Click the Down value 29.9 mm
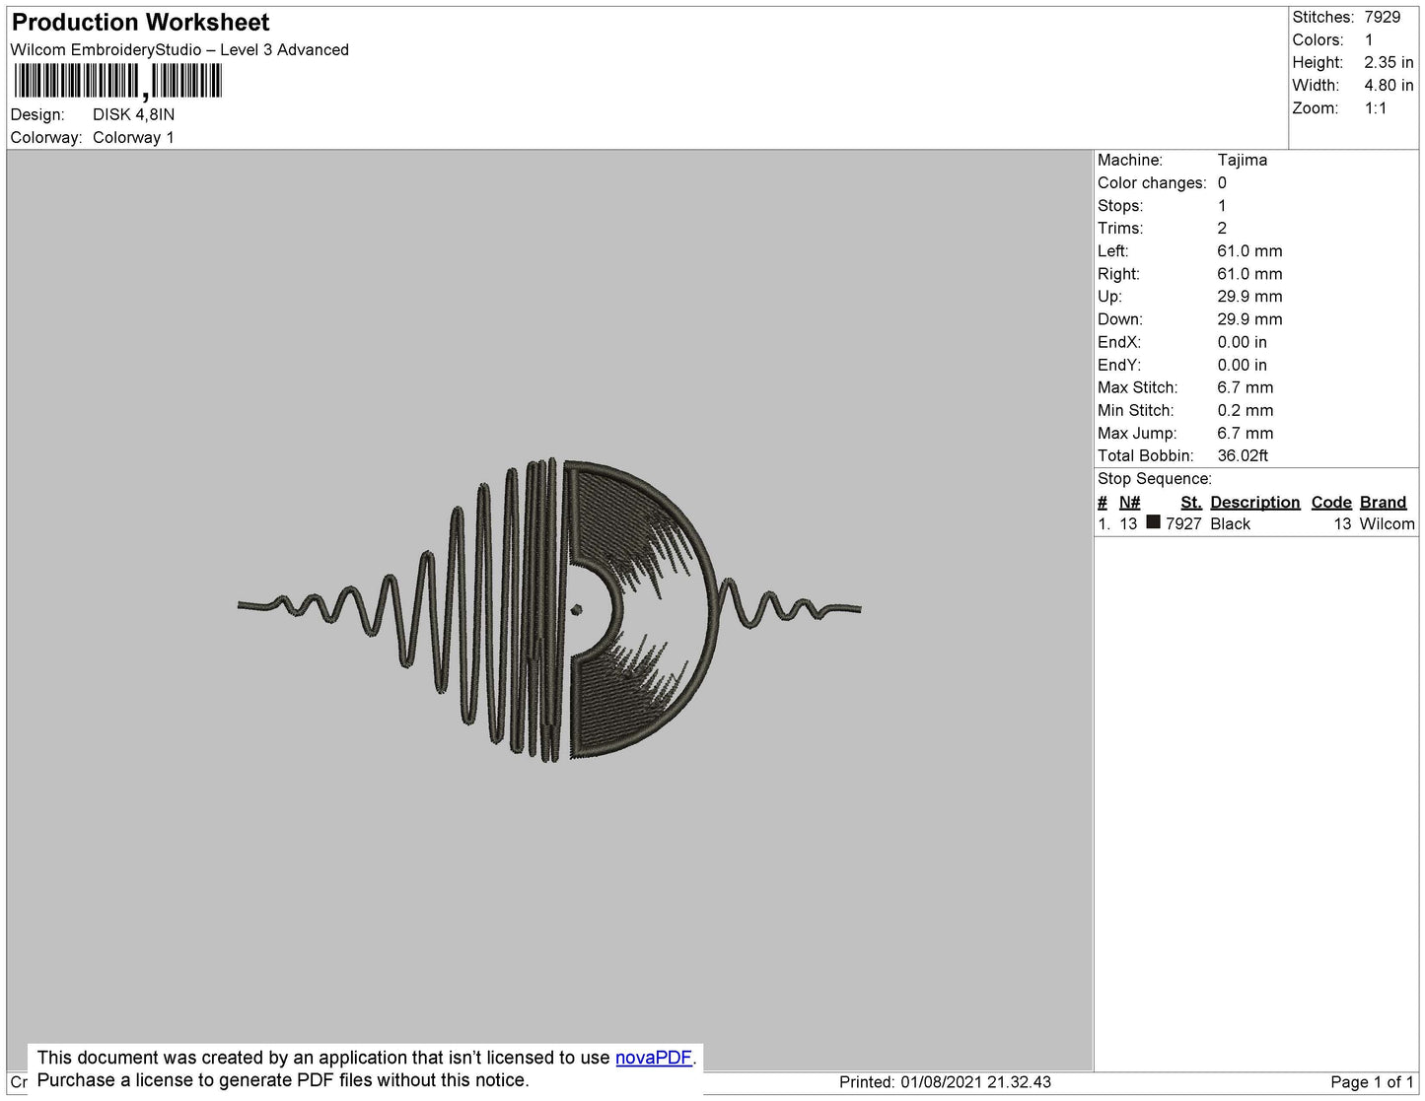The height and width of the screenshot is (1101, 1425). (1249, 318)
